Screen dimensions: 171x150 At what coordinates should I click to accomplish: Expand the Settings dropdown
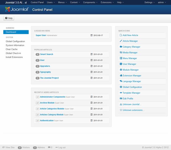click(x=149, y=2)
